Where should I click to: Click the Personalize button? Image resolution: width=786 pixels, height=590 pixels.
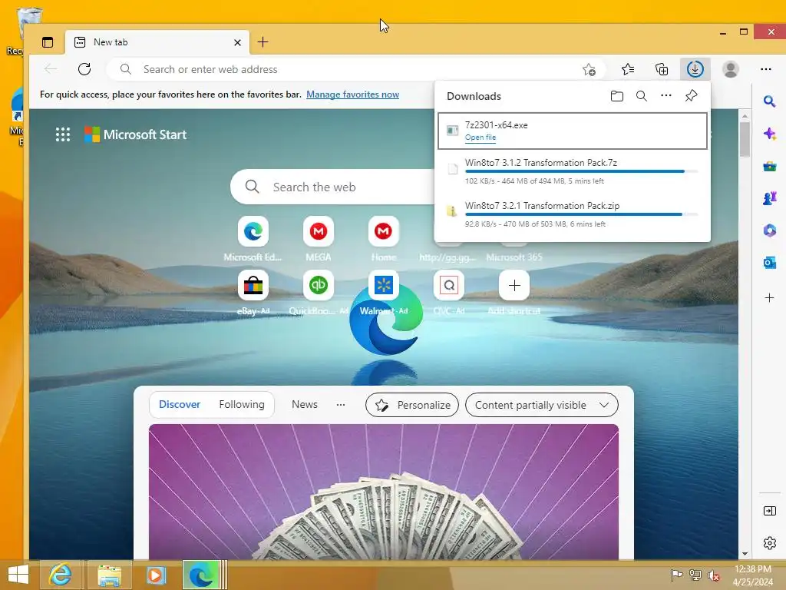412,405
